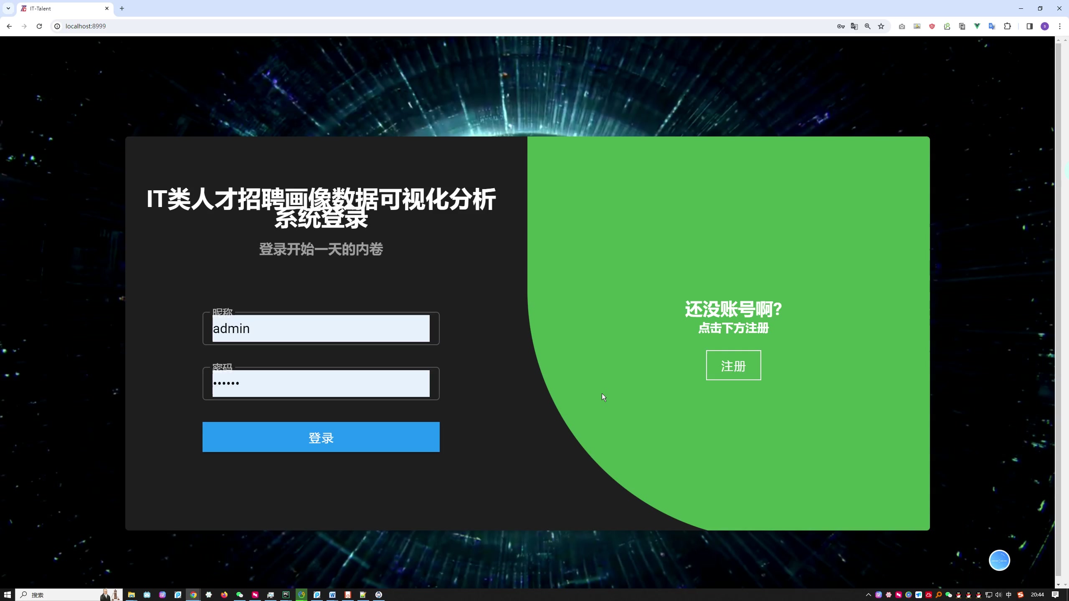Click the browser back navigation arrow
Viewport: 1069px width, 601px height.
pyautogui.click(x=9, y=26)
